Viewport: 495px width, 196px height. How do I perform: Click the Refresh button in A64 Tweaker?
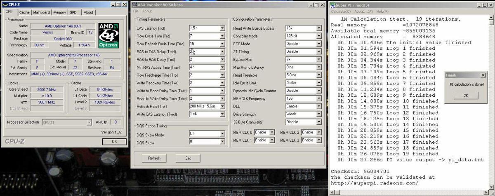click(154, 158)
